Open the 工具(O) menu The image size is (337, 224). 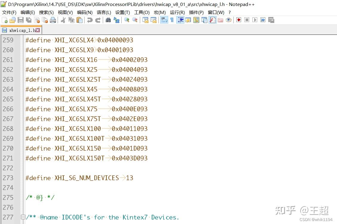[x=142, y=13]
